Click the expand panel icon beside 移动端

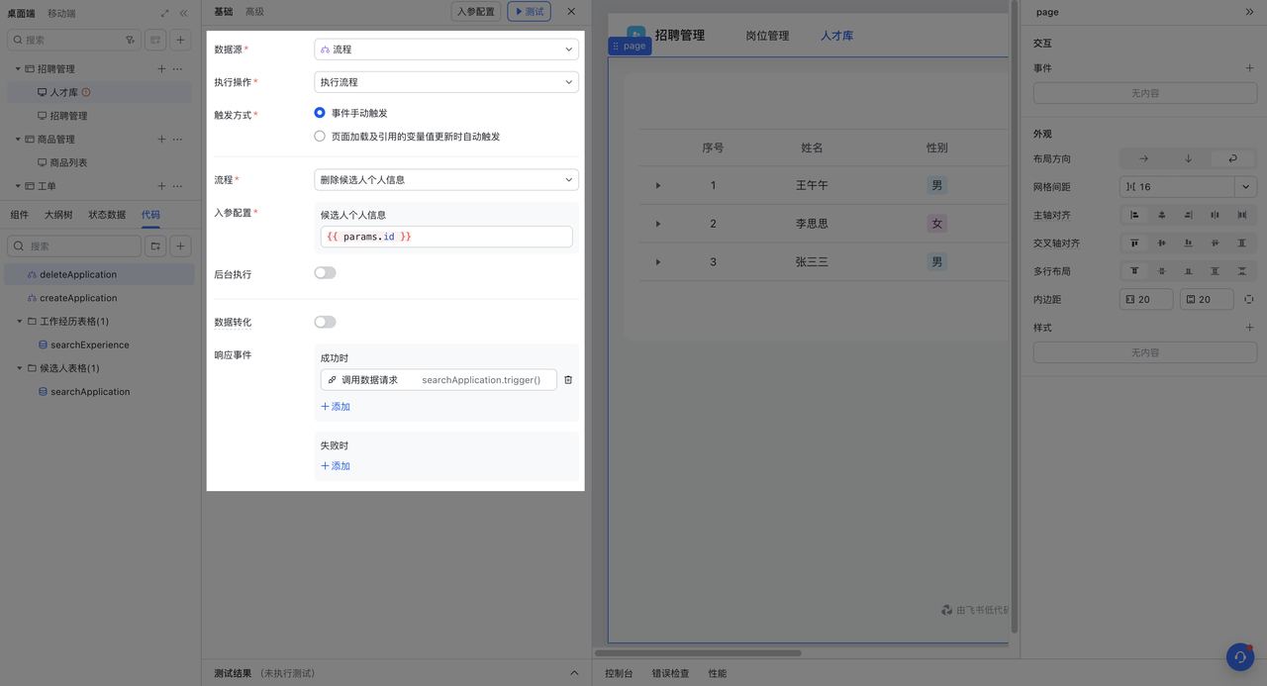coord(164,14)
